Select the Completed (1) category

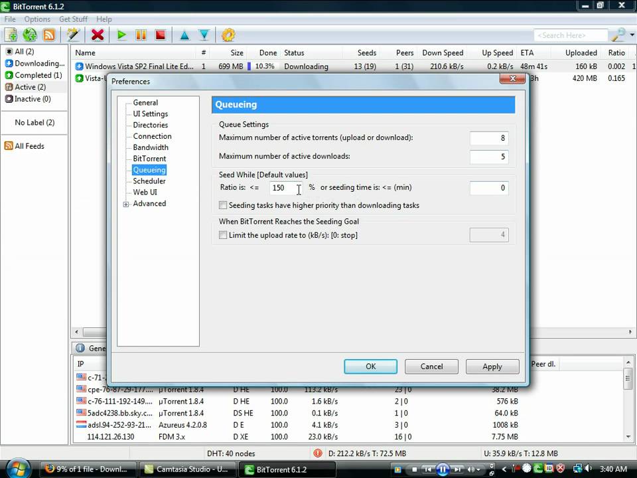(x=33, y=75)
